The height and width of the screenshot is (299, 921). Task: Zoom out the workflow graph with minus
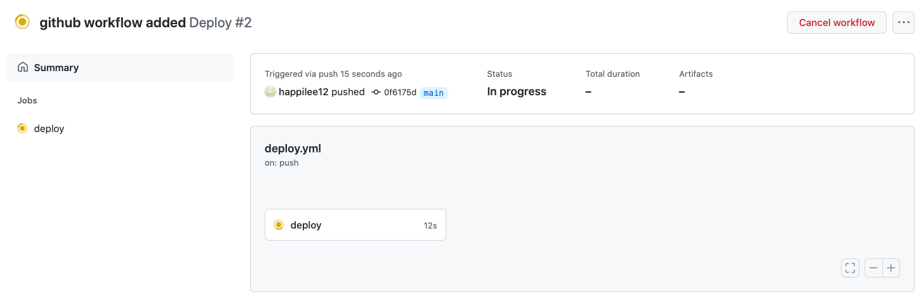pos(873,268)
